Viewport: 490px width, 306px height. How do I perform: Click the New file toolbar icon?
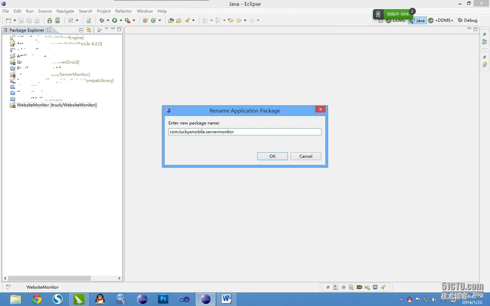[x=8, y=20]
